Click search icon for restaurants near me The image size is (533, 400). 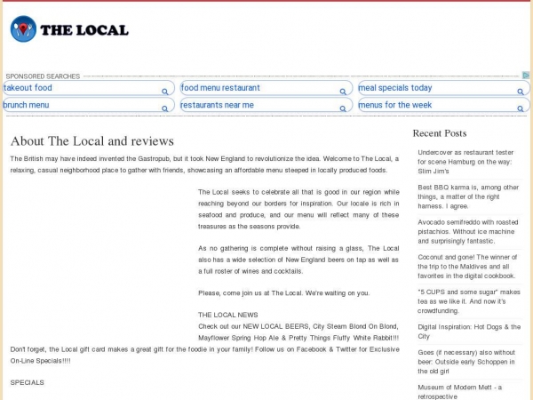343,108
